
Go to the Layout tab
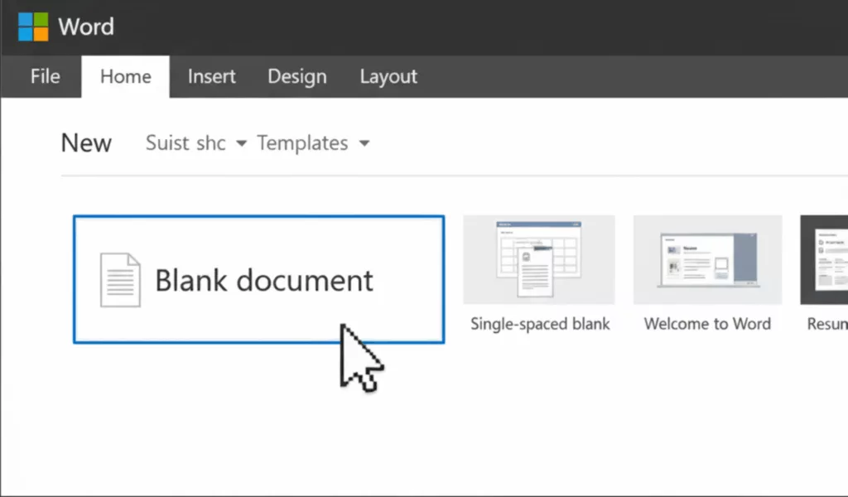coord(388,76)
